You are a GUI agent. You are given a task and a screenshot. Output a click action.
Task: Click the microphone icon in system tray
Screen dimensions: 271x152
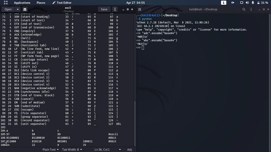point(253,3)
